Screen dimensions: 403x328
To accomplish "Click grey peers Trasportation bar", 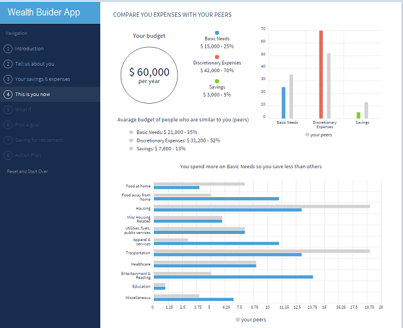I will point(262,251).
